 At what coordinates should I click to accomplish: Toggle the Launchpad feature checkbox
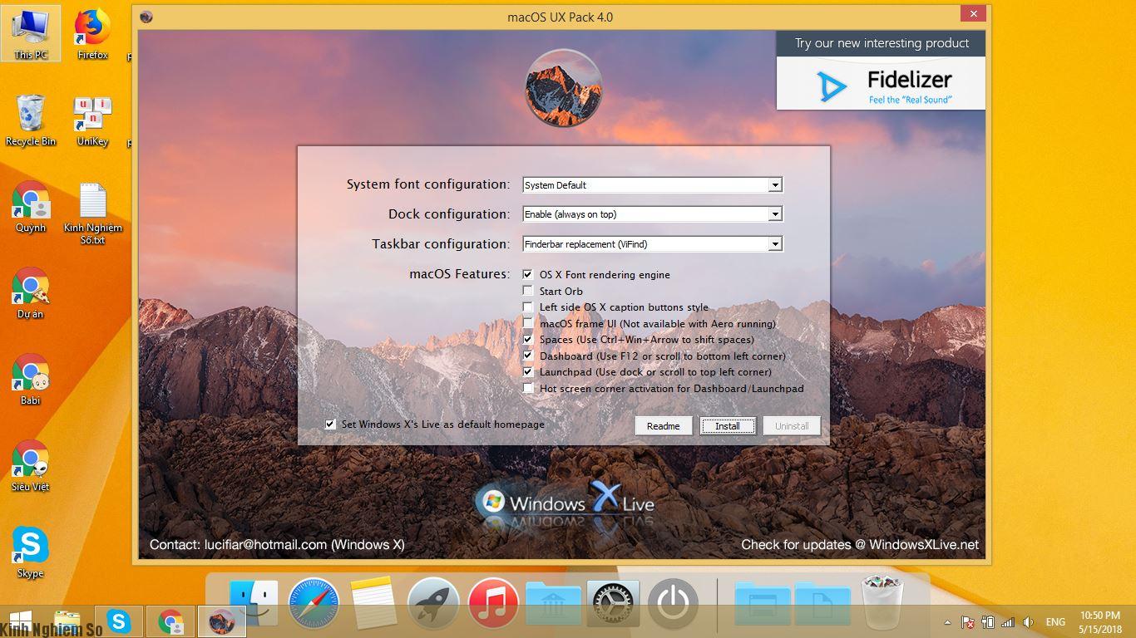528,371
